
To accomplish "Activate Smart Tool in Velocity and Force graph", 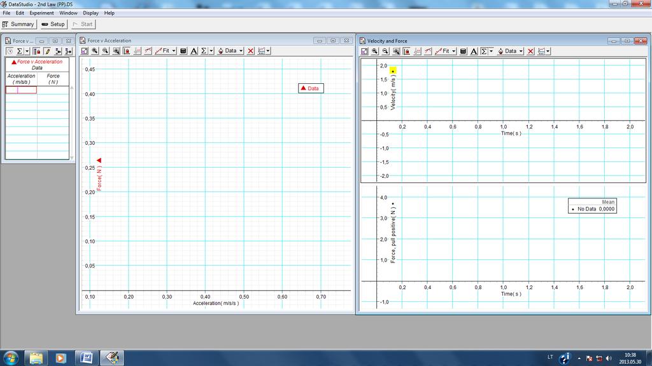I will (x=417, y=51).
